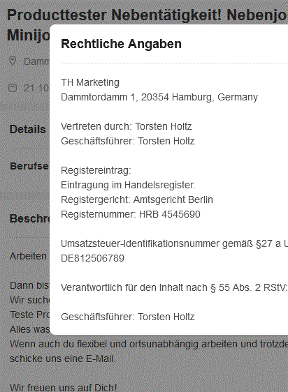Click the Registernummer HRB 4545690 line

[x=131, y=214]
